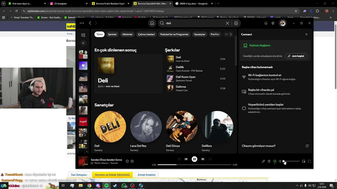
Task: Bookmark the sahibinden page with the star icon
Action: click(x=296, y=11)
